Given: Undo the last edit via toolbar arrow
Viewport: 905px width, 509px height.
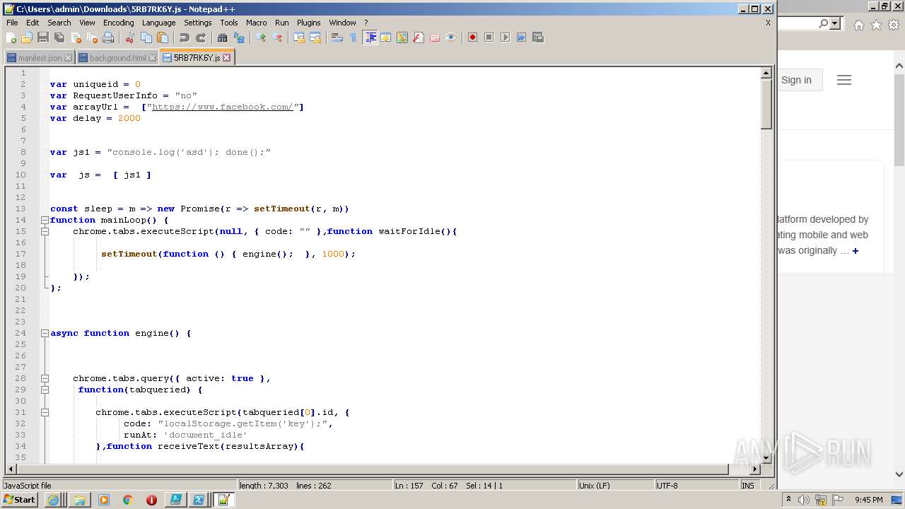Looking at the screenshot, I should 185,37.
